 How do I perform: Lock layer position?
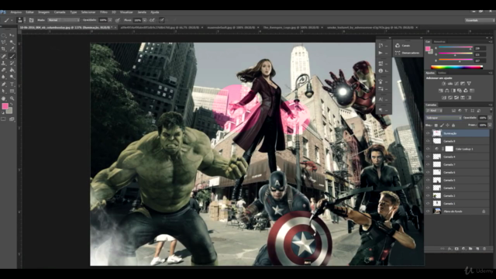447,126
